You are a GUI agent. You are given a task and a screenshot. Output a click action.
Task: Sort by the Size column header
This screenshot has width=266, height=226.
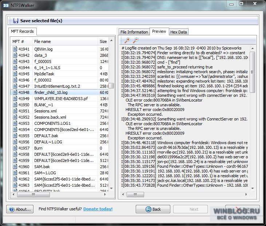point(103,41)
